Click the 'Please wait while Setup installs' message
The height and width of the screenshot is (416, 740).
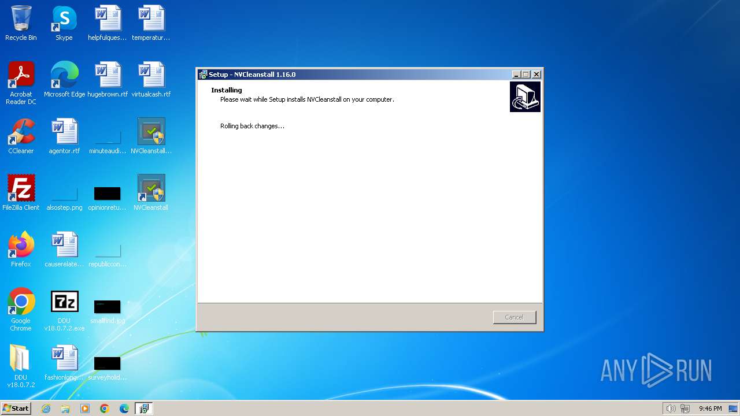click(307, 99)
